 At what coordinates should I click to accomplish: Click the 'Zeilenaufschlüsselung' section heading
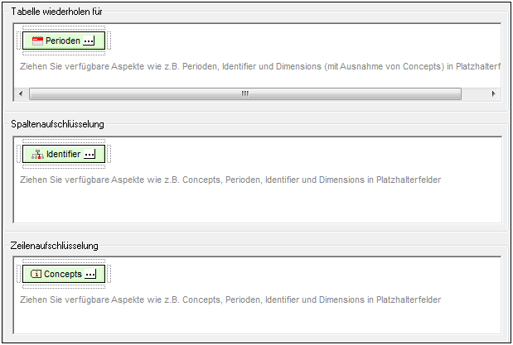[x=55, y=245]
